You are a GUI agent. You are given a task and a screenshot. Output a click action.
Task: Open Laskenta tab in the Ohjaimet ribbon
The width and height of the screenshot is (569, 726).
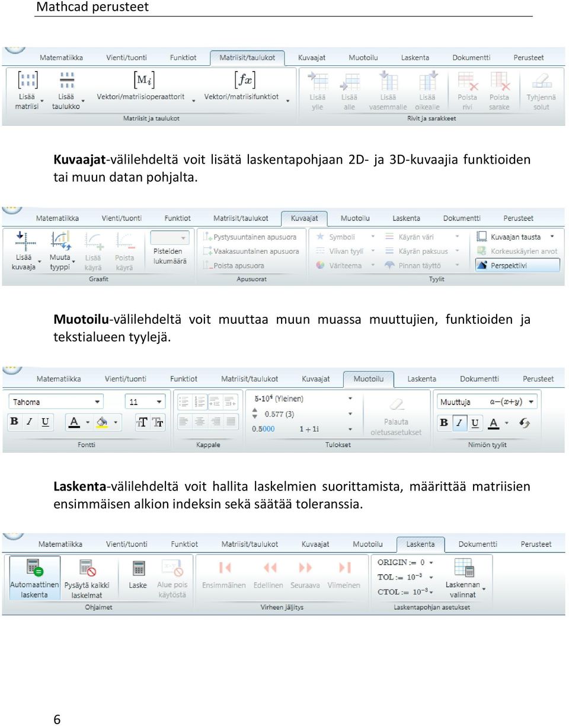pos(420,544)
